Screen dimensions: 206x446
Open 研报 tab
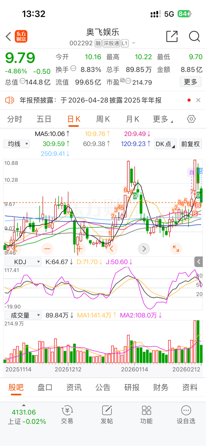click(132, 387)
